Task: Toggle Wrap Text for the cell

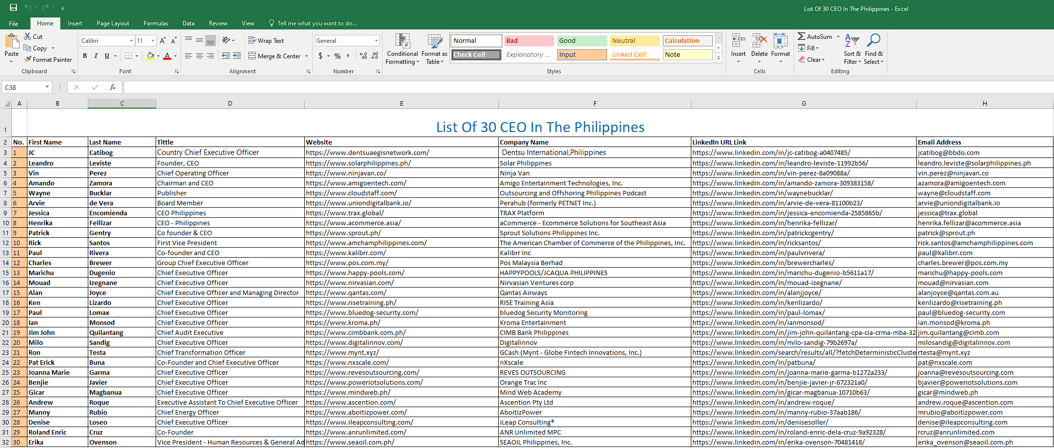Action: [266, 41]
